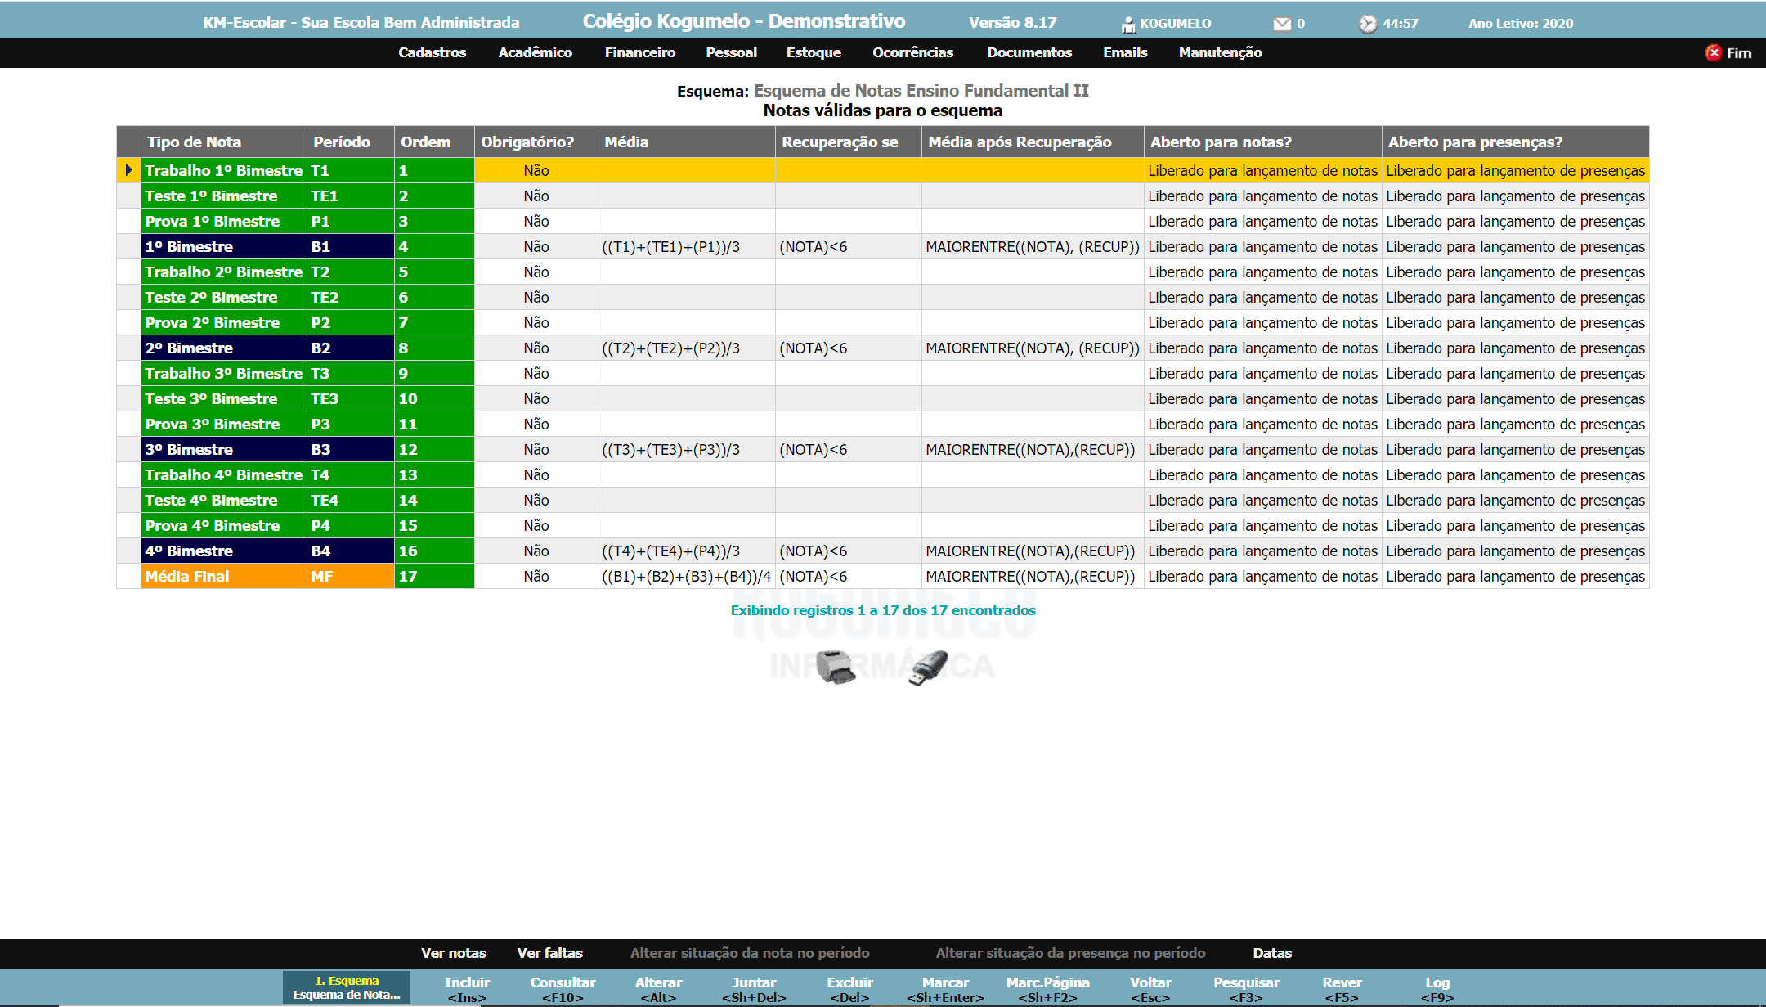Open the Financeiro menu

[x=639, y=52]
